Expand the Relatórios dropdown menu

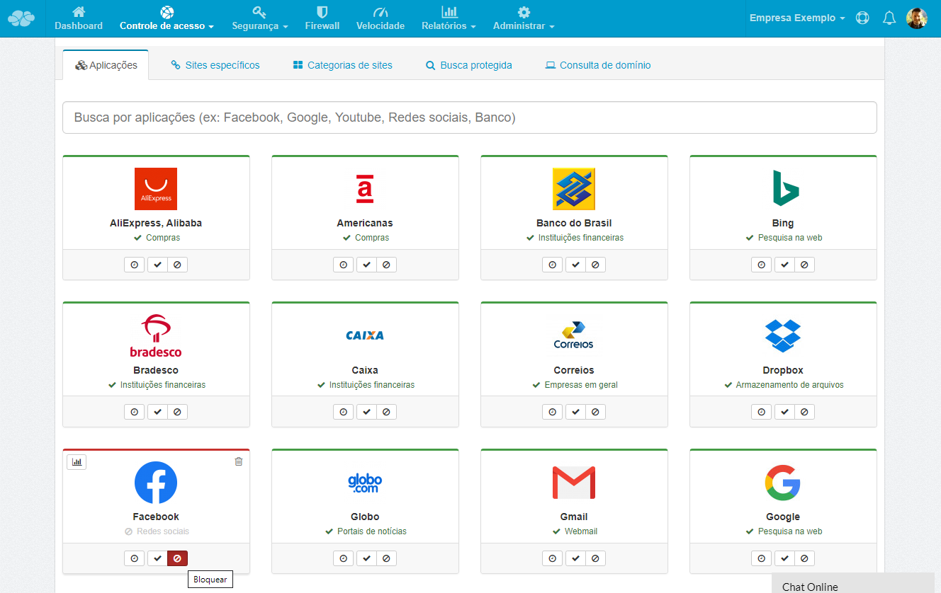(449, 18)
